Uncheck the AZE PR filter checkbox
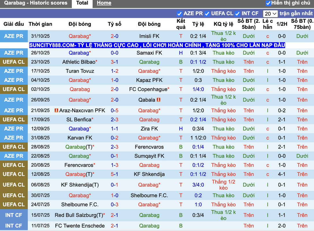 pyautogui.click(x=179, y=14)
